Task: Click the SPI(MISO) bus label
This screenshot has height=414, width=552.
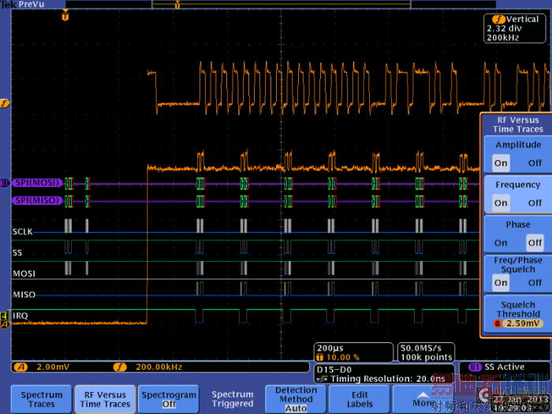Action: point(37,200)
